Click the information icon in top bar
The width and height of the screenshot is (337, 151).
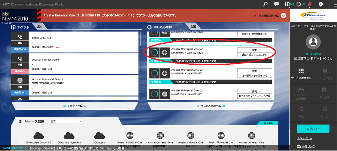(321, 4)
